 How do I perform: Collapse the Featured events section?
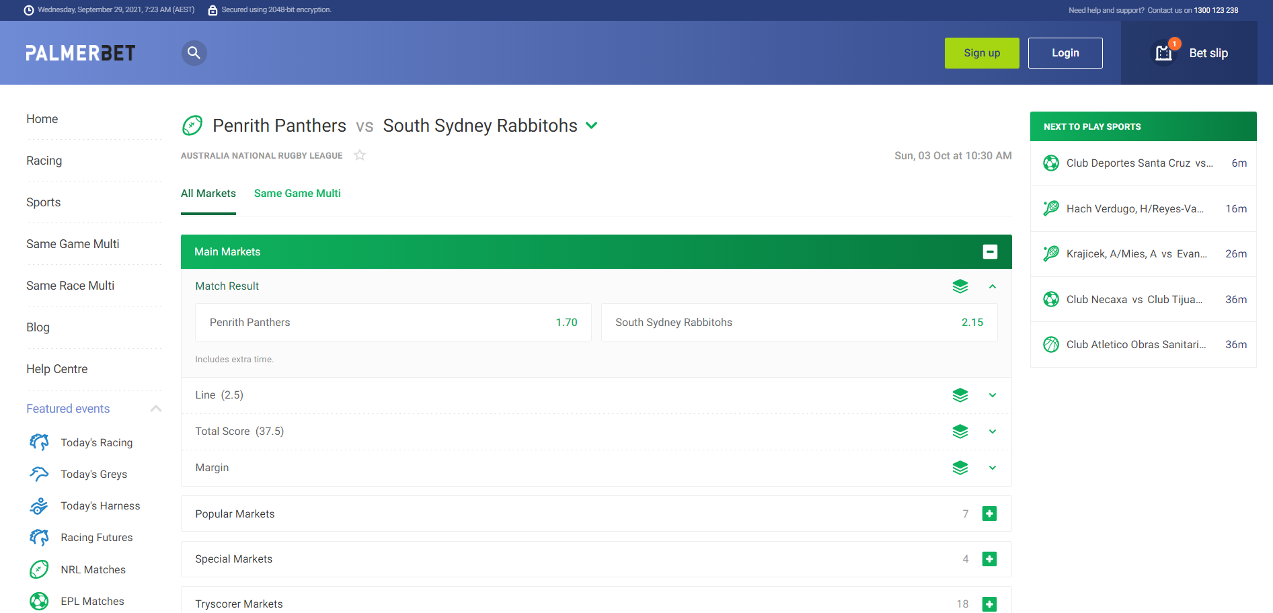pyautogui.click(x=156, y=409)
